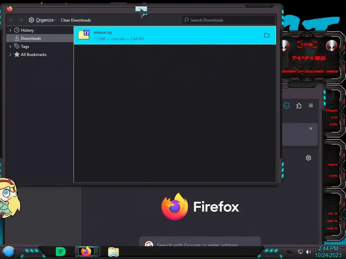Open Firefox hamburger application menu

(x=311, y=106)
